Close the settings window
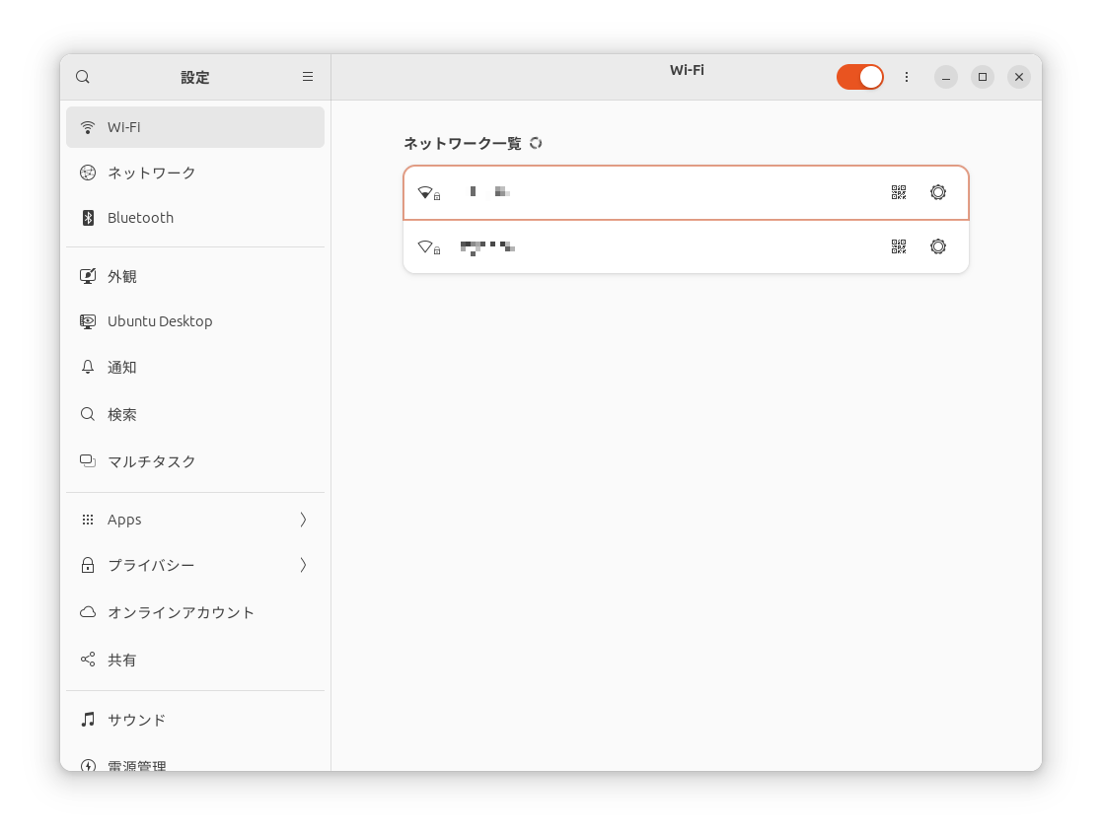Screen dimensions: 1102x837 pos(1019,77)
